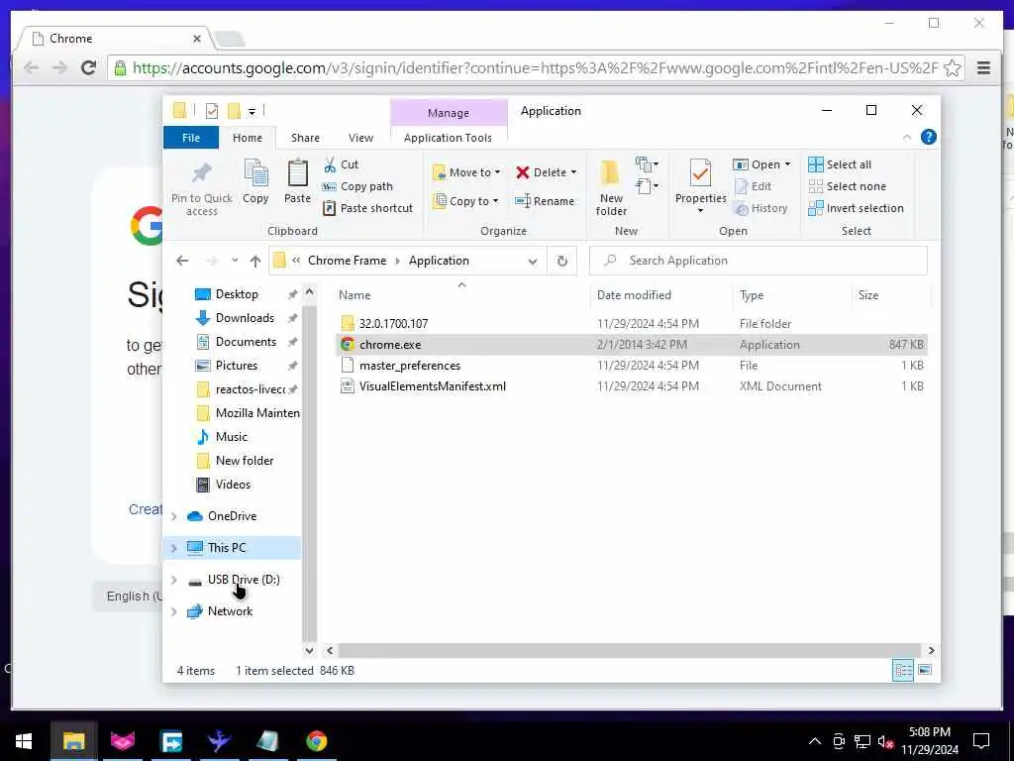
Task: Click Paste shortcut button
Action: coord(368,208)
